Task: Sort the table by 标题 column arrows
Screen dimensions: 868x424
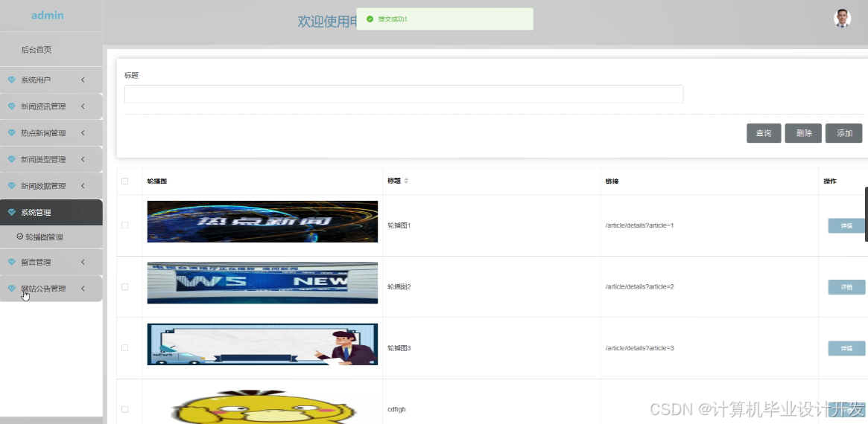Action: pos(406,182)
